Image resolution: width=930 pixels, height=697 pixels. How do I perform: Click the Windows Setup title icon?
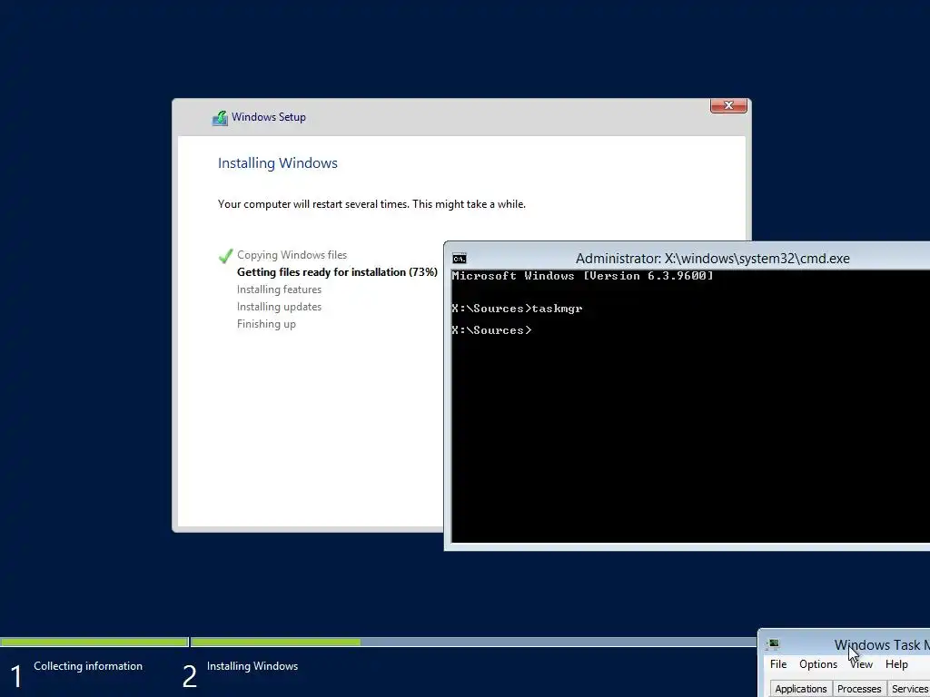tap(220, 118)
